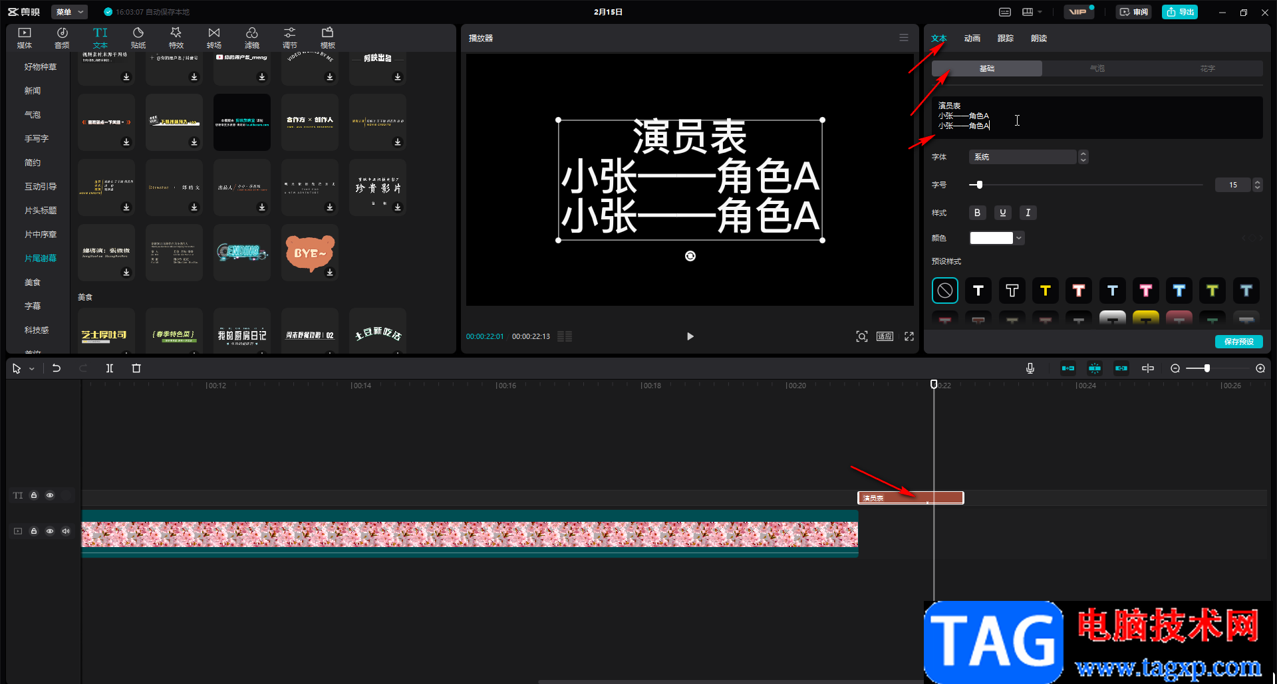This screenshot has height=684, width=1277.
Task: Toggle main track magnet snapping
Action: pos(1068,368)
